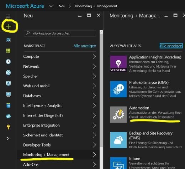Screen dimensions: 185x169
Task: Click Alle anzeigen next to Ausgewählte Apps
Action: coord(171,46)
